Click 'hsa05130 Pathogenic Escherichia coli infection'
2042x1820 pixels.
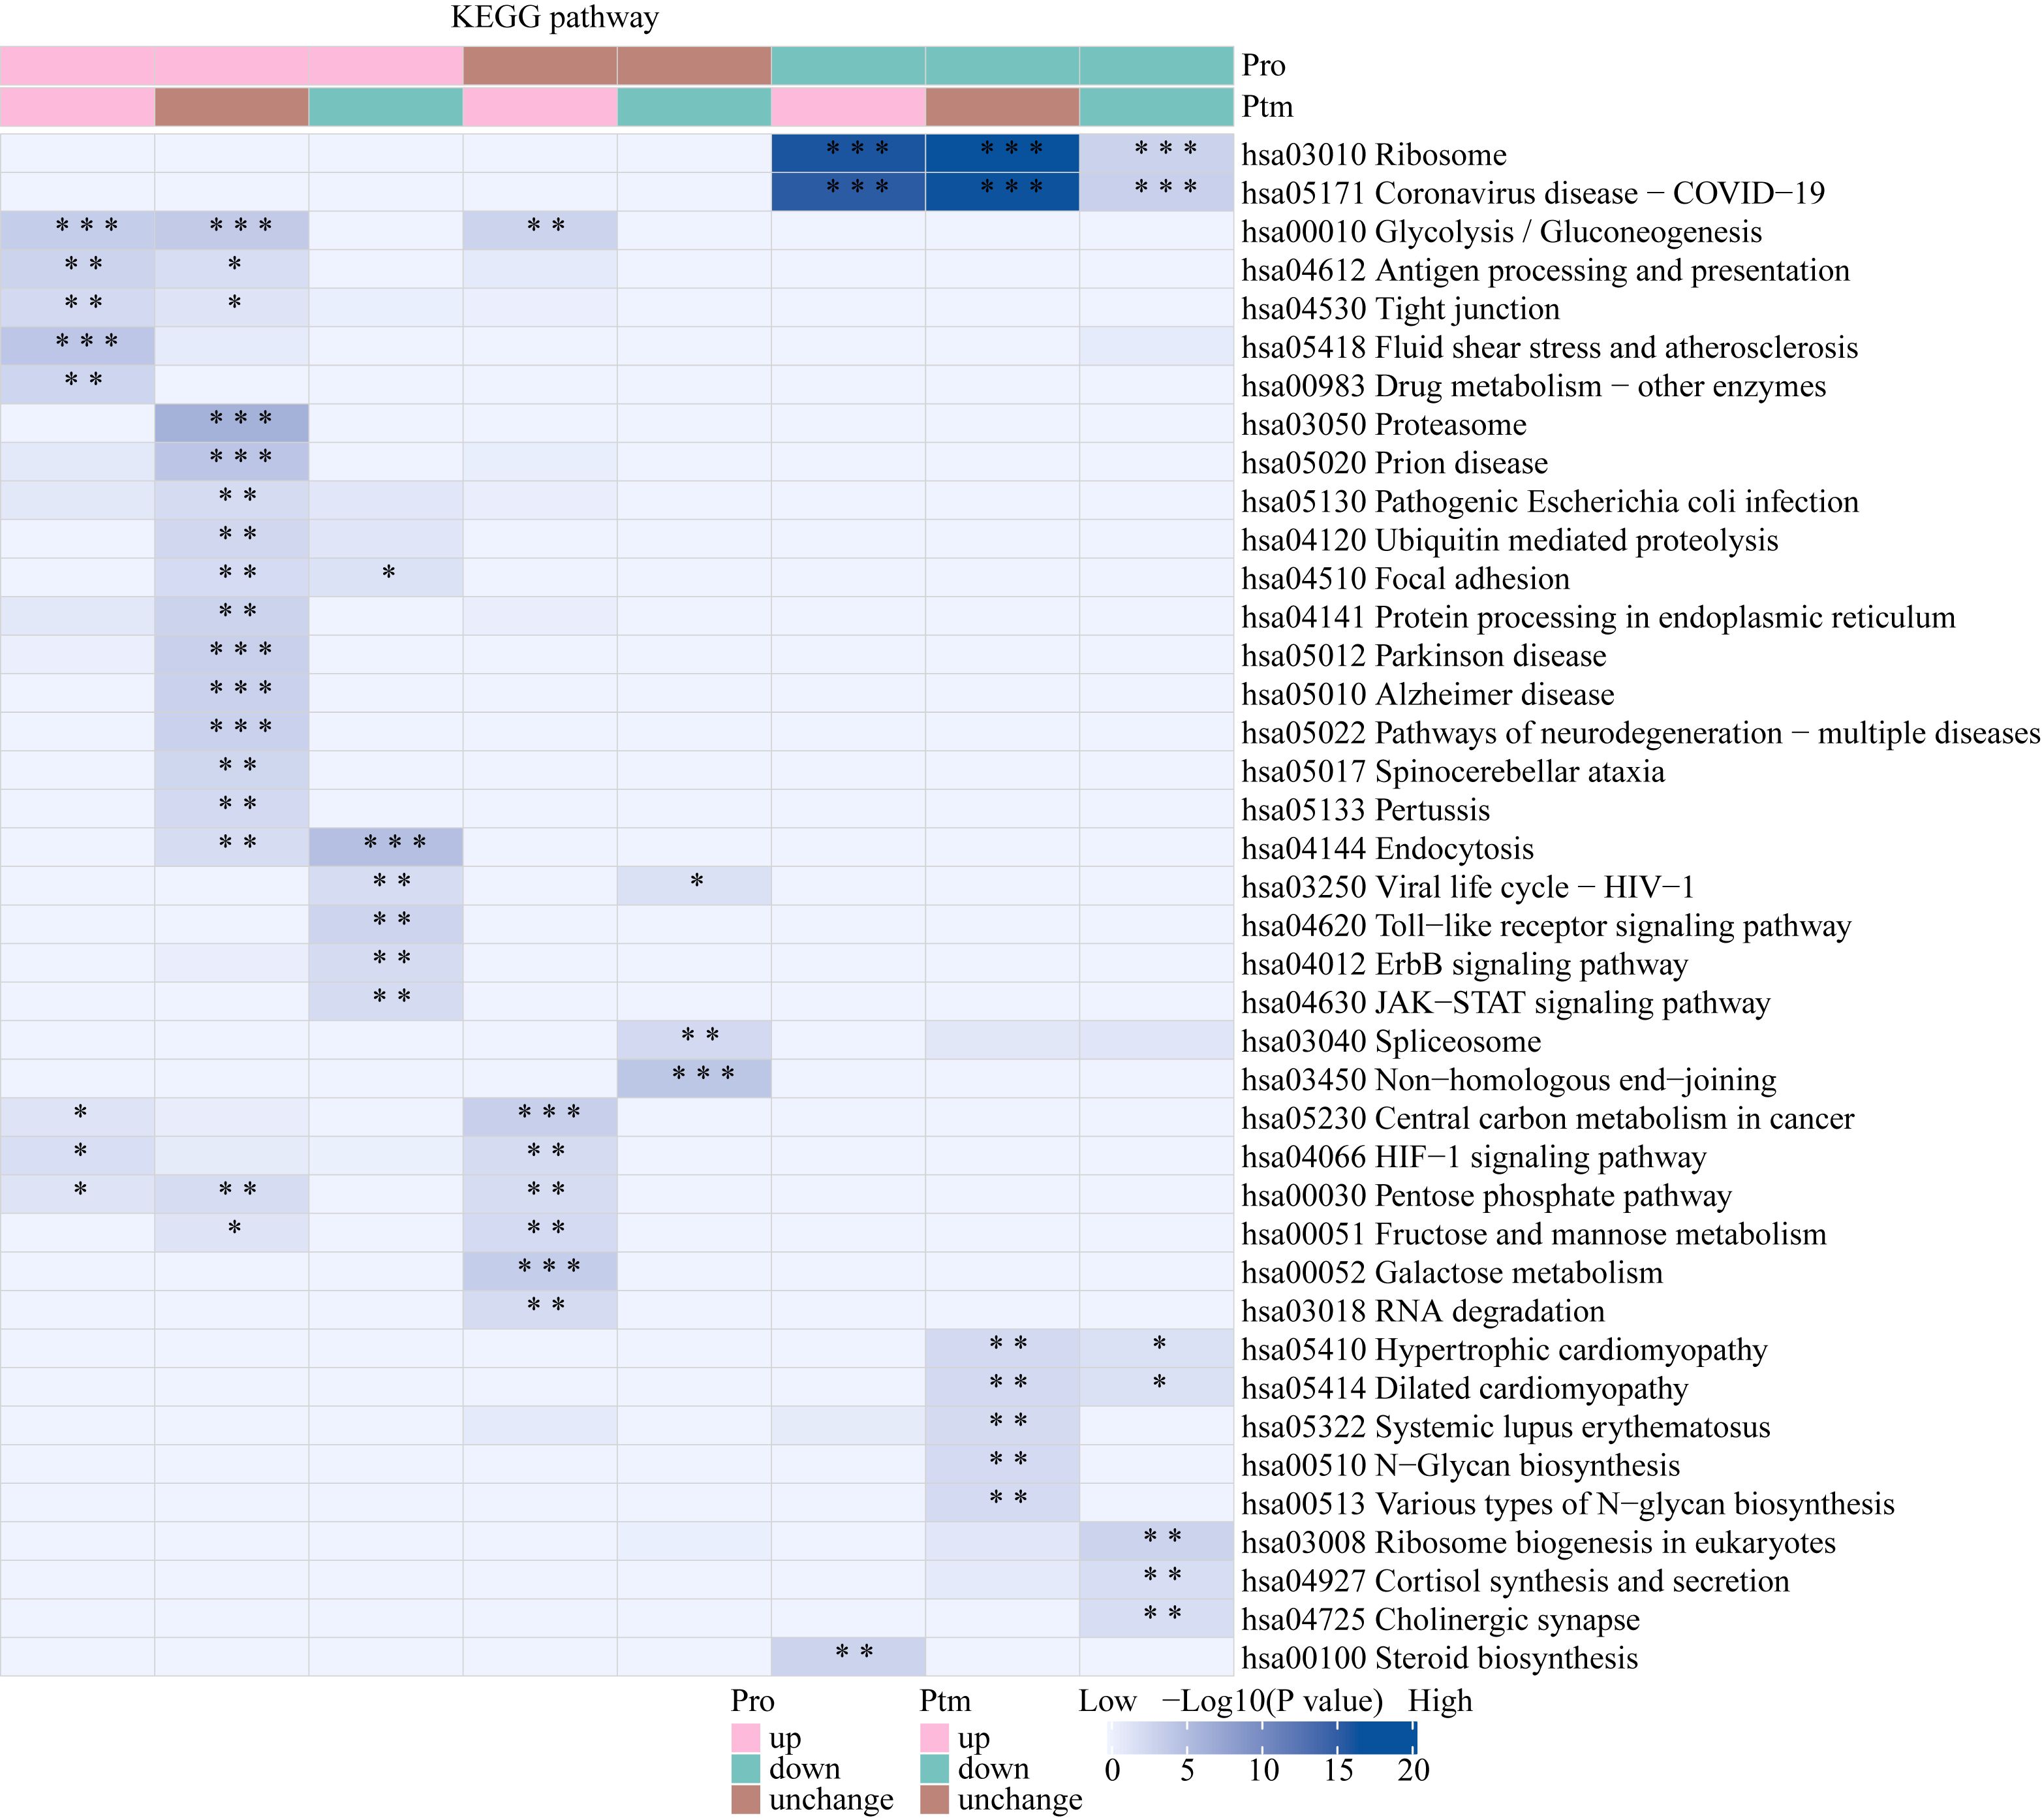(1550, 502)
